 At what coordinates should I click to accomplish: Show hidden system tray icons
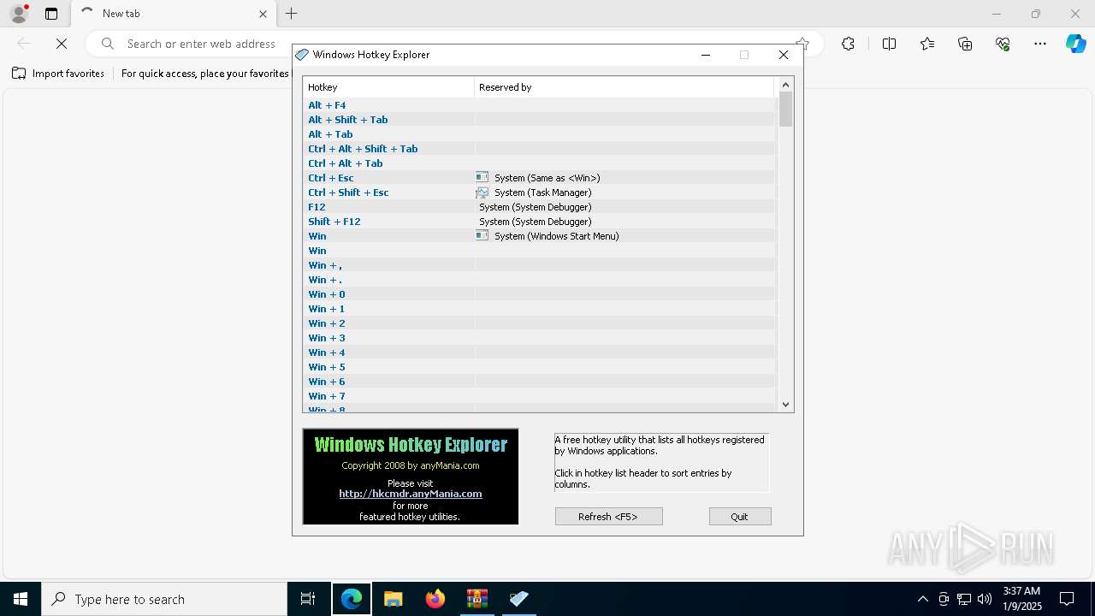pos(922,599)
